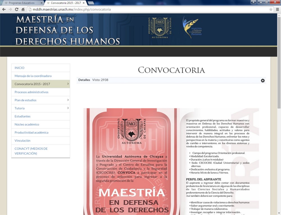Screen dimensions: 281x215
Task: Click the CONVOCATORIA page heading
Action: [171, 70]
